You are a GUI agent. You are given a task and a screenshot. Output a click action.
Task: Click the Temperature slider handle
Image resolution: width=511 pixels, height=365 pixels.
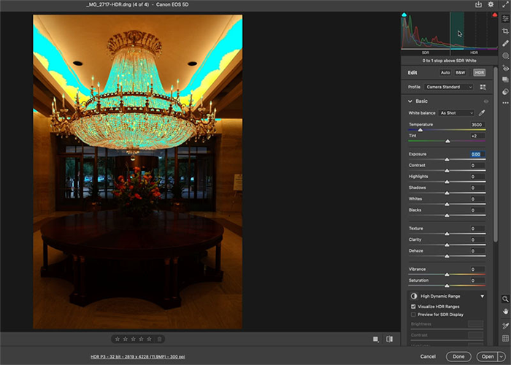point(420,130)
